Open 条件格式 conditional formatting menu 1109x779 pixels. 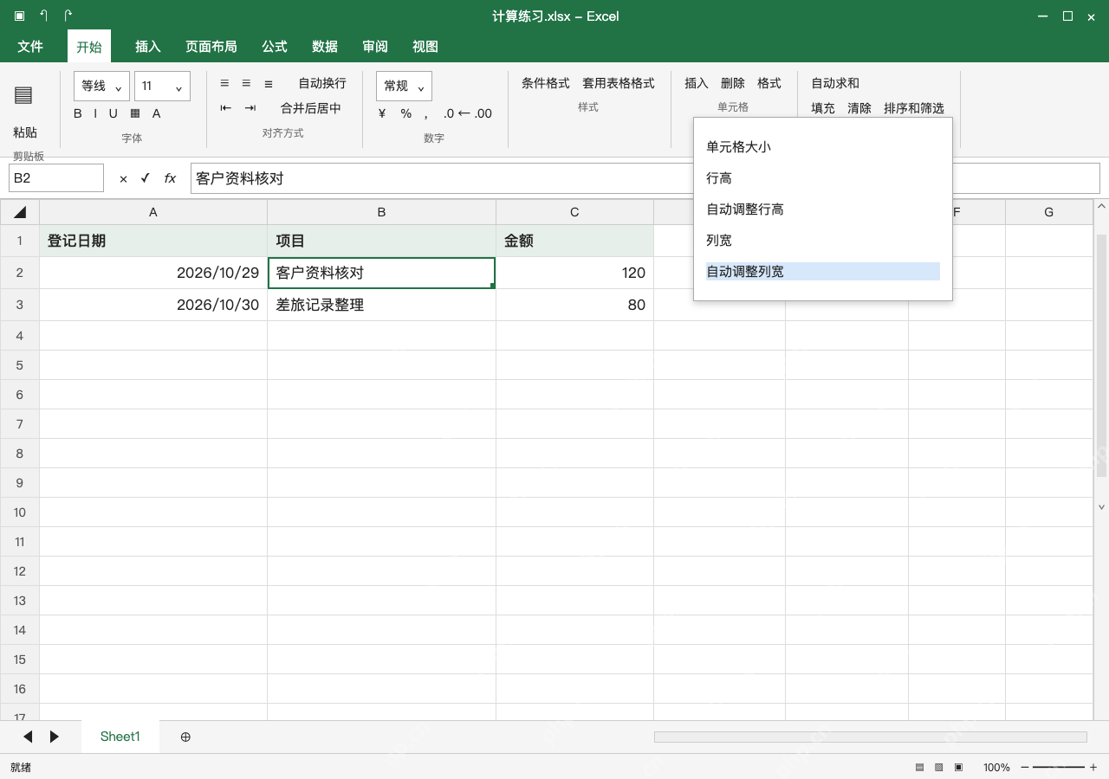546,83
